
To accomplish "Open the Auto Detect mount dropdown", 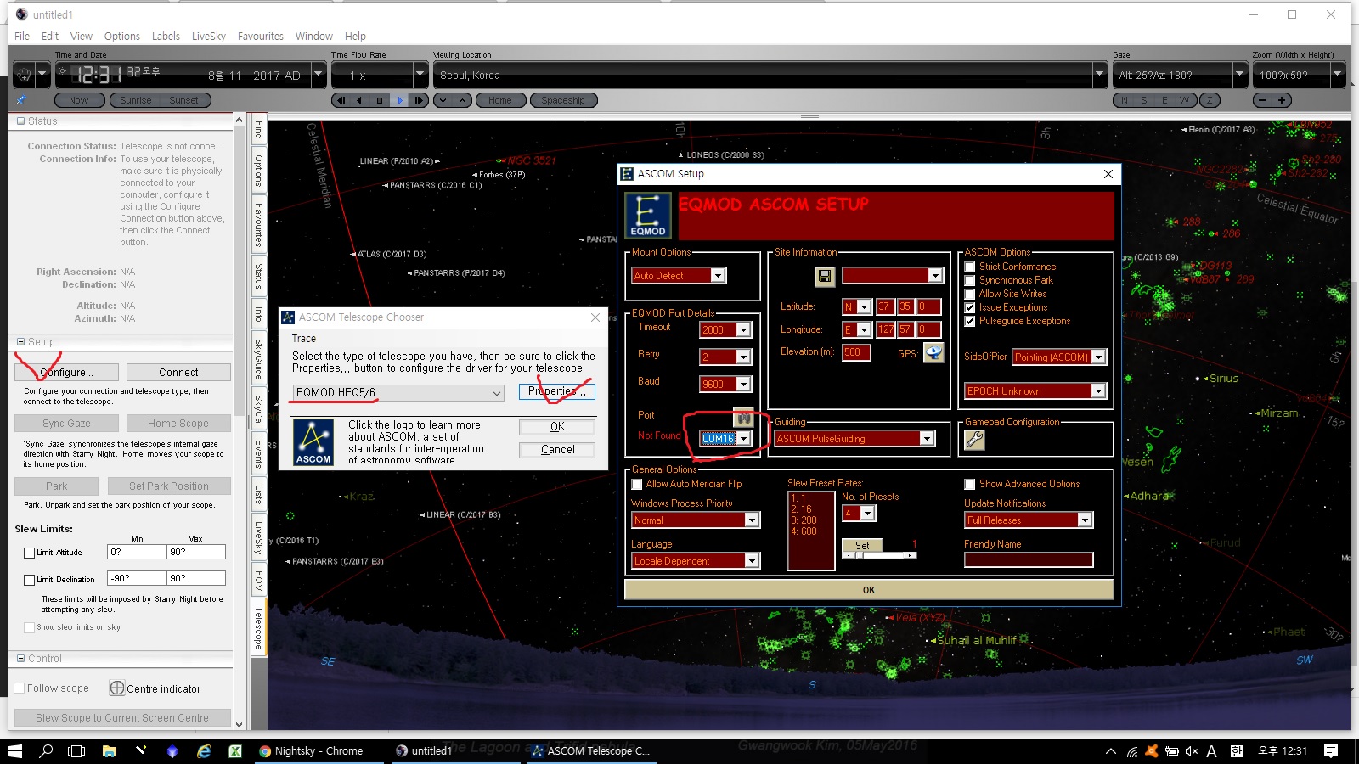I will coord(718,276).
